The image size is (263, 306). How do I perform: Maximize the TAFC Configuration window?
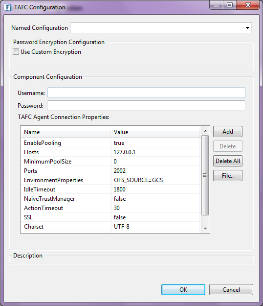(230, 5)
